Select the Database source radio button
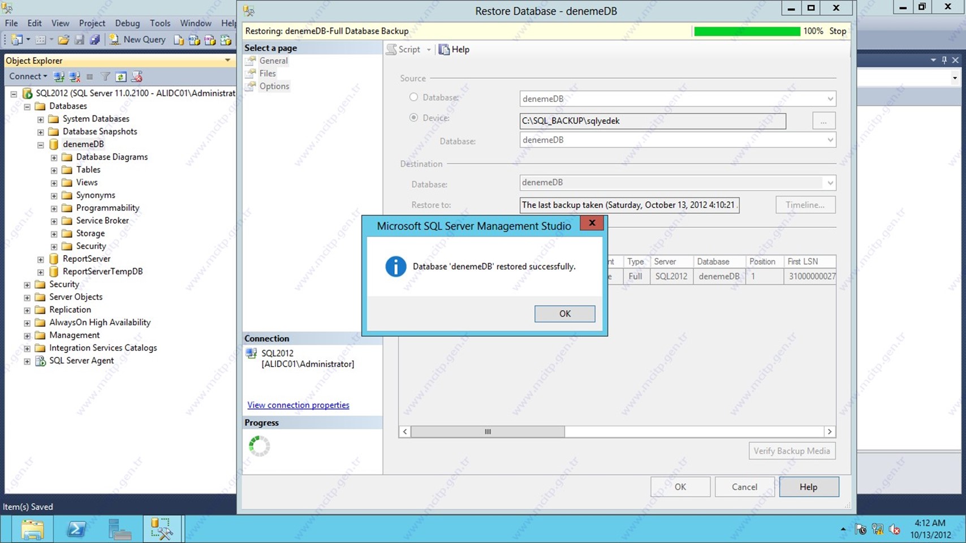This screenshot has width=966, height=543. 413,97
